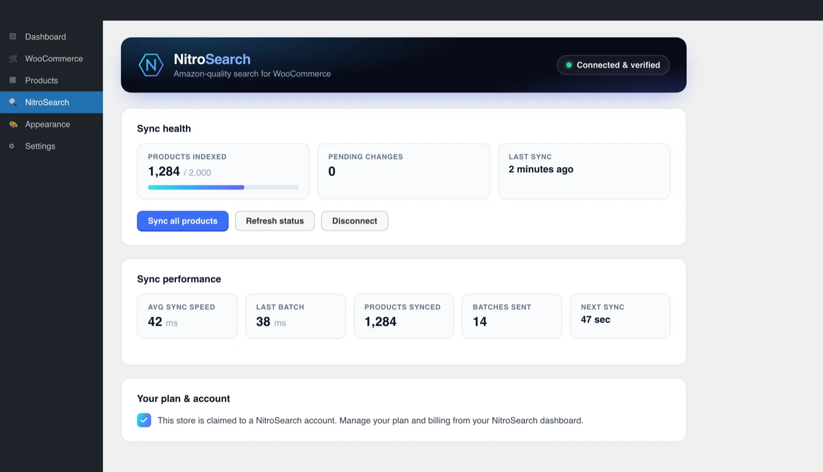Click the Disconnect button

(x=354, y=221)
